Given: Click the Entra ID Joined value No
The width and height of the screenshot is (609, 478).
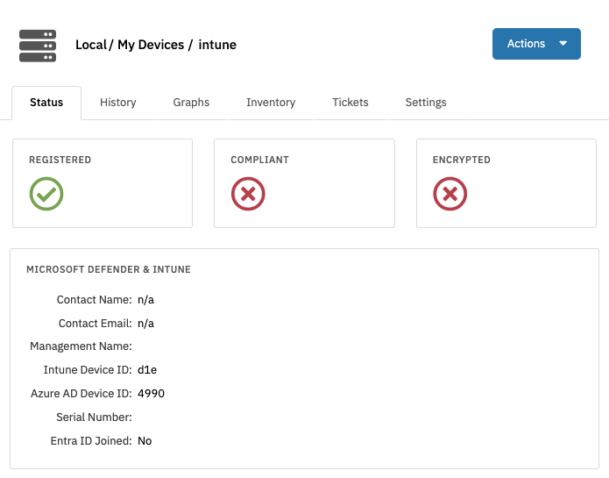Looking at the screenshot, I should 145,441.
